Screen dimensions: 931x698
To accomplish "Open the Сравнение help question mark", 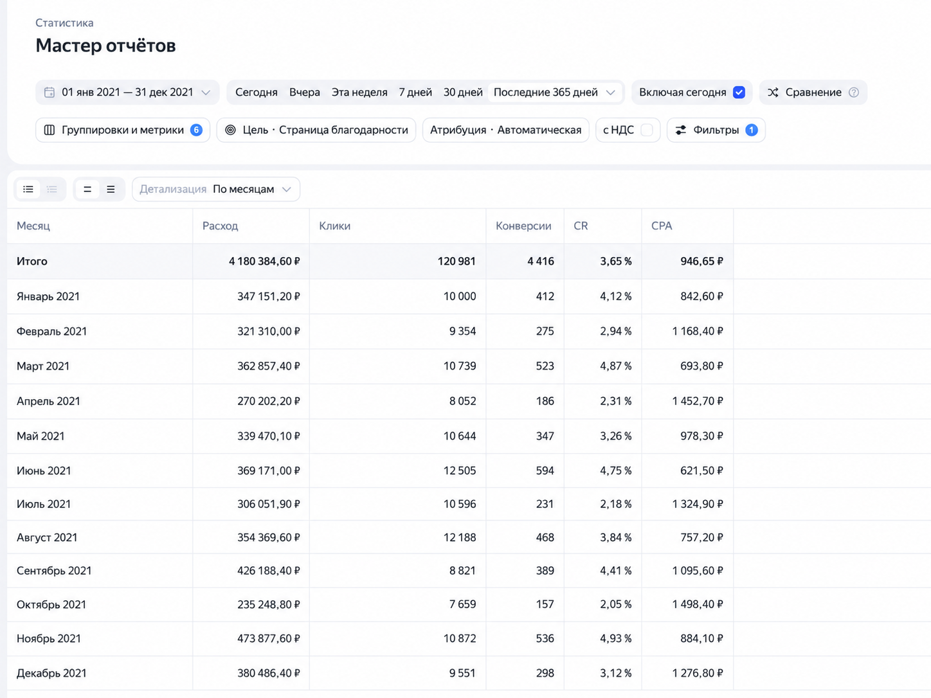I will (x=854, y=93).
